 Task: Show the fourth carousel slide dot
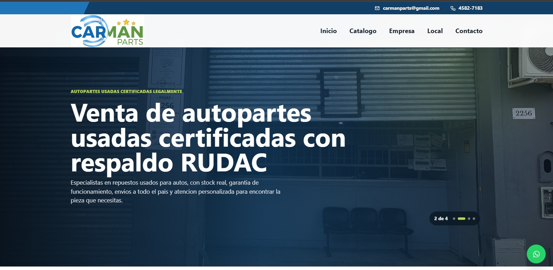click(474, 219)
